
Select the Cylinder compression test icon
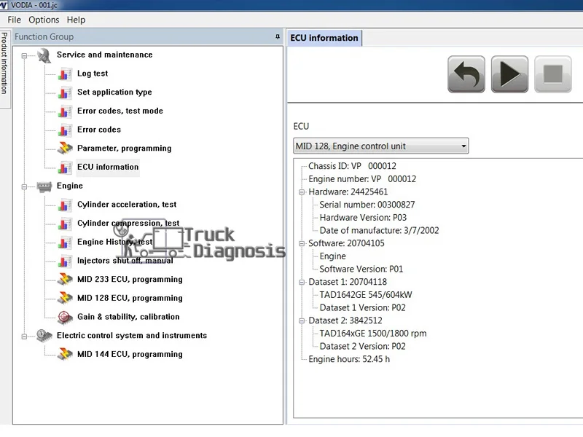[x=67, y=224]
